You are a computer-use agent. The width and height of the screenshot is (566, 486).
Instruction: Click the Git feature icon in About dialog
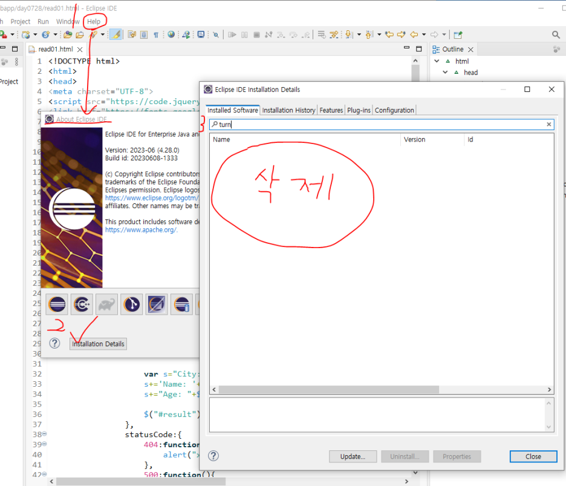coord(132,304)
